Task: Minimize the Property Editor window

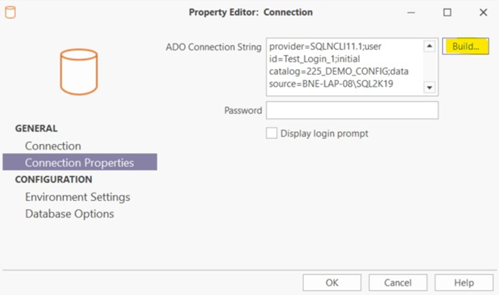Action: (411, 13)
